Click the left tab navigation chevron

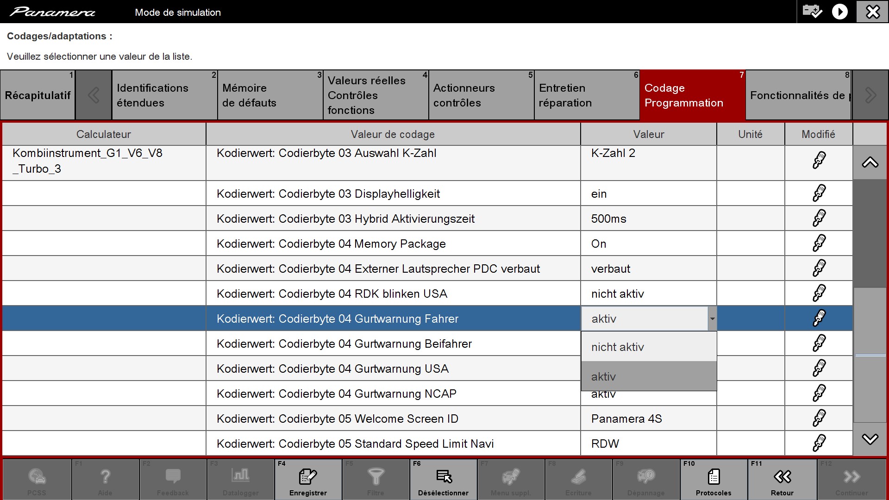pyautogui.click(x=94, y=95)
